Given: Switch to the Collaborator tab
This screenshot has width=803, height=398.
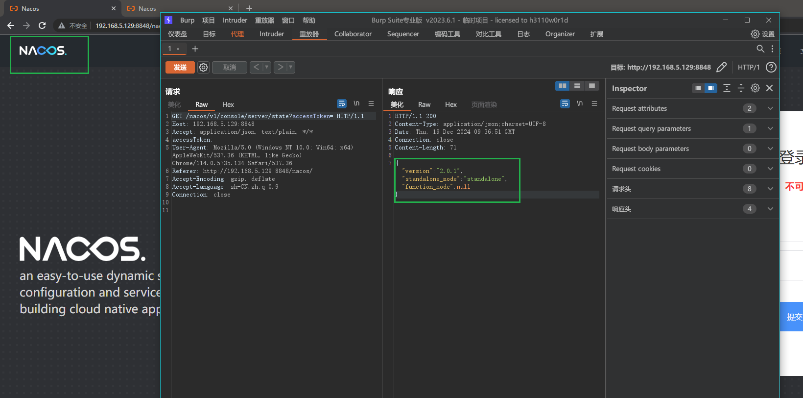Looking at the screenshot, I should click(353, 34).
